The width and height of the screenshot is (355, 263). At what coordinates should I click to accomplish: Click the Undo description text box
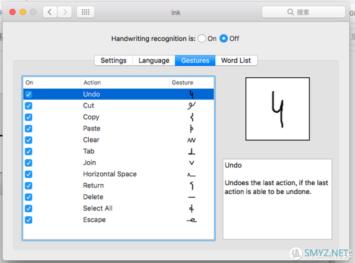tap(277, 199)
